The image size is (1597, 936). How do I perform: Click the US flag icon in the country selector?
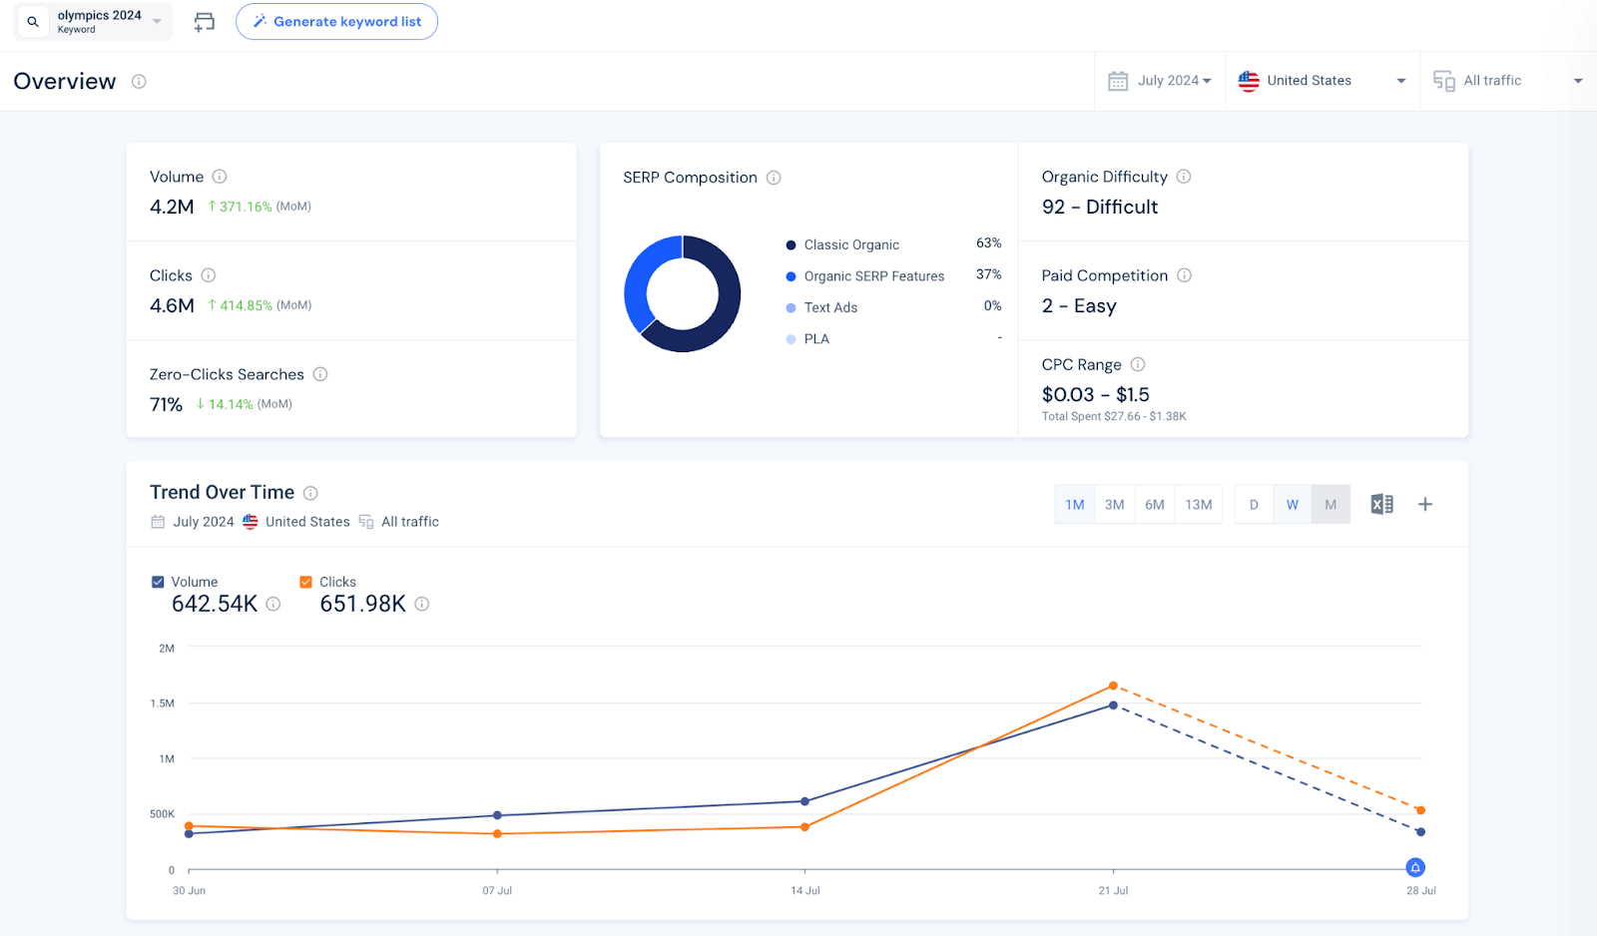[1248, 81]
